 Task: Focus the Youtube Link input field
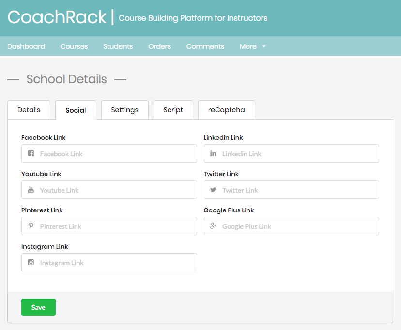pyautogui.click(x=109, y=190)
